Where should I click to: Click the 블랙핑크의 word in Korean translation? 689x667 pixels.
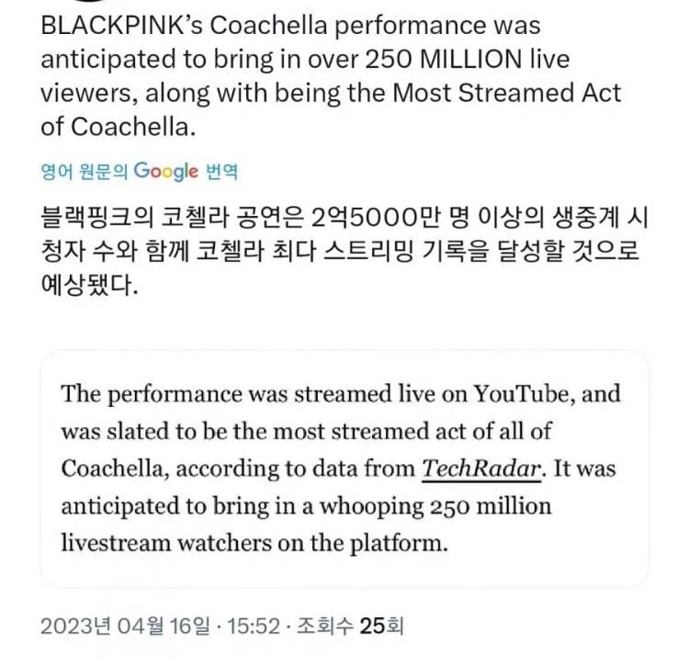[x=96, y=218]
